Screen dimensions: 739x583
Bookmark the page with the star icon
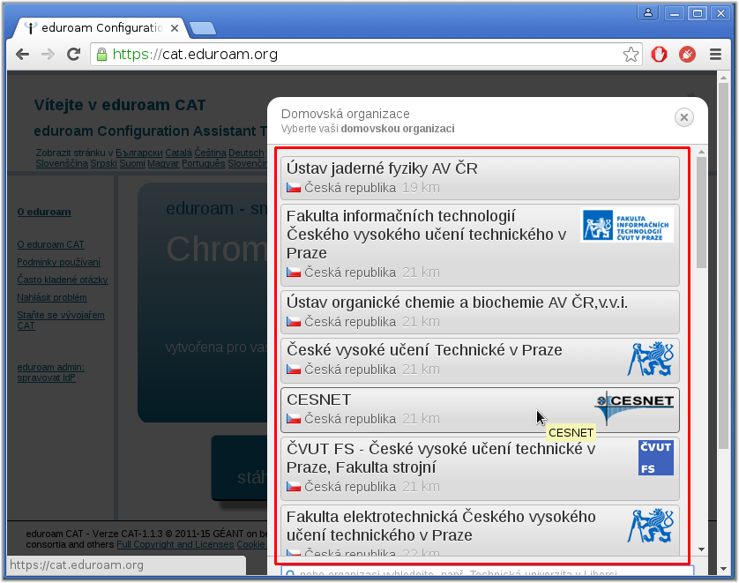pos(631,55)
